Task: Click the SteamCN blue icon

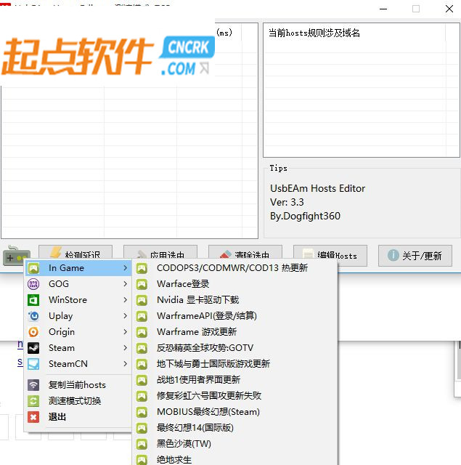Action: point(33,364)
